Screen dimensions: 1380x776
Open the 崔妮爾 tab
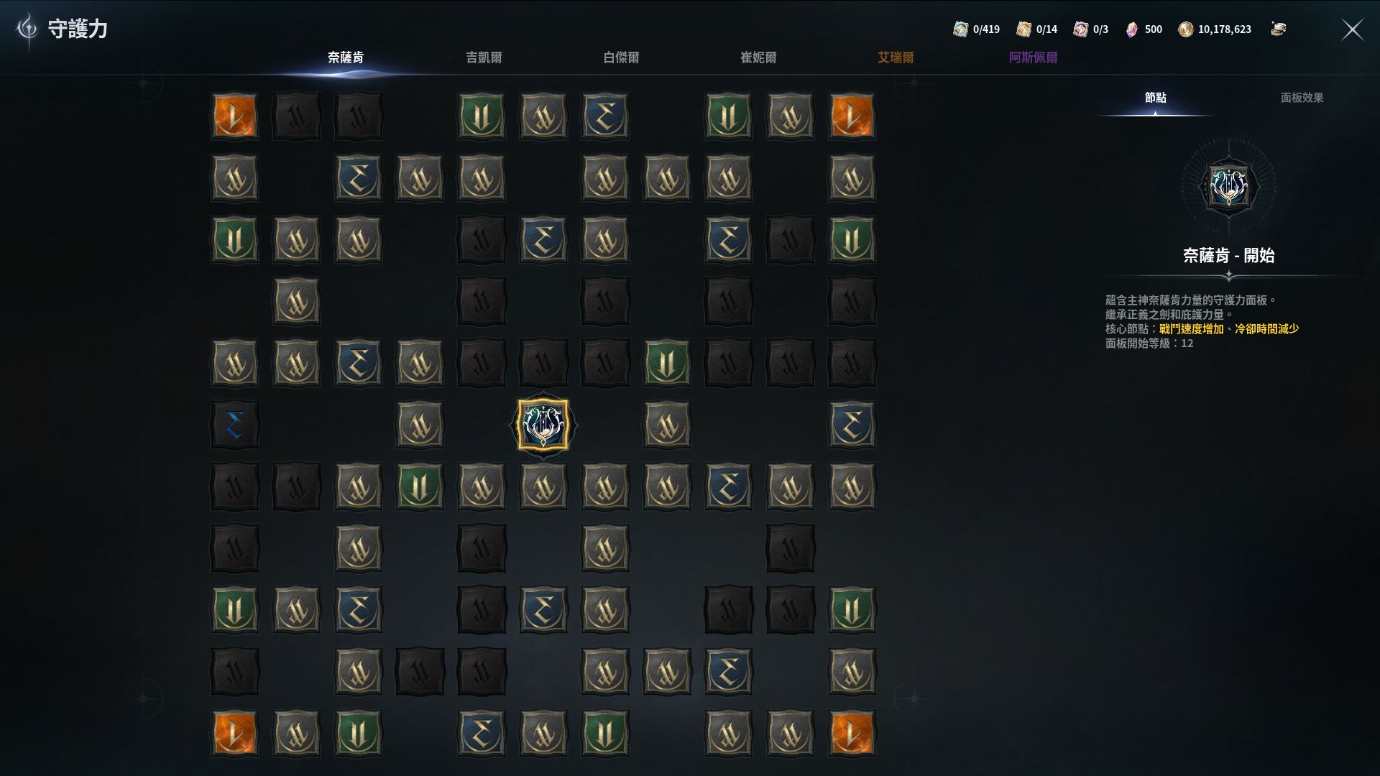(x=758, y=57)
